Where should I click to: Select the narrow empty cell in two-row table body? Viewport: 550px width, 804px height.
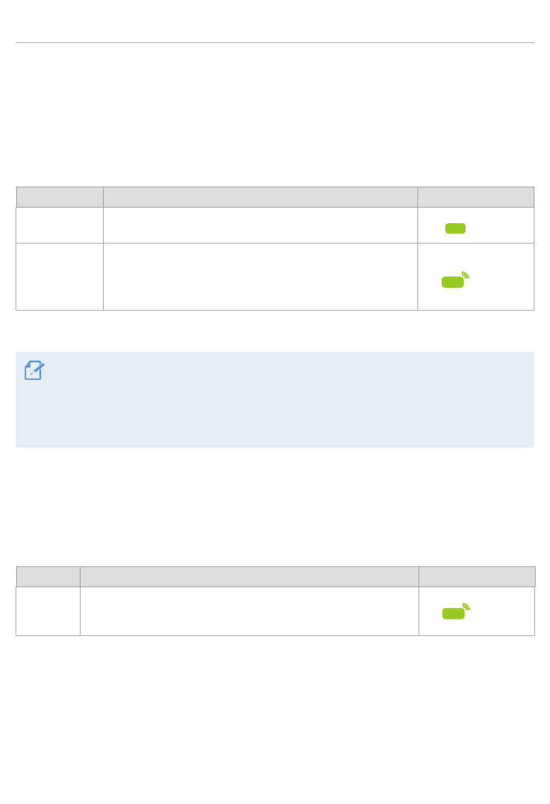(x=48, y=611)
